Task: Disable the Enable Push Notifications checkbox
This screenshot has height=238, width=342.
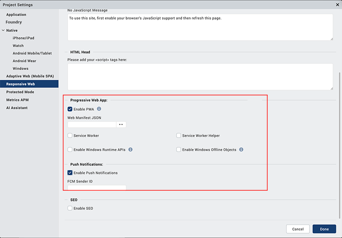Action: tap(70, 173)
